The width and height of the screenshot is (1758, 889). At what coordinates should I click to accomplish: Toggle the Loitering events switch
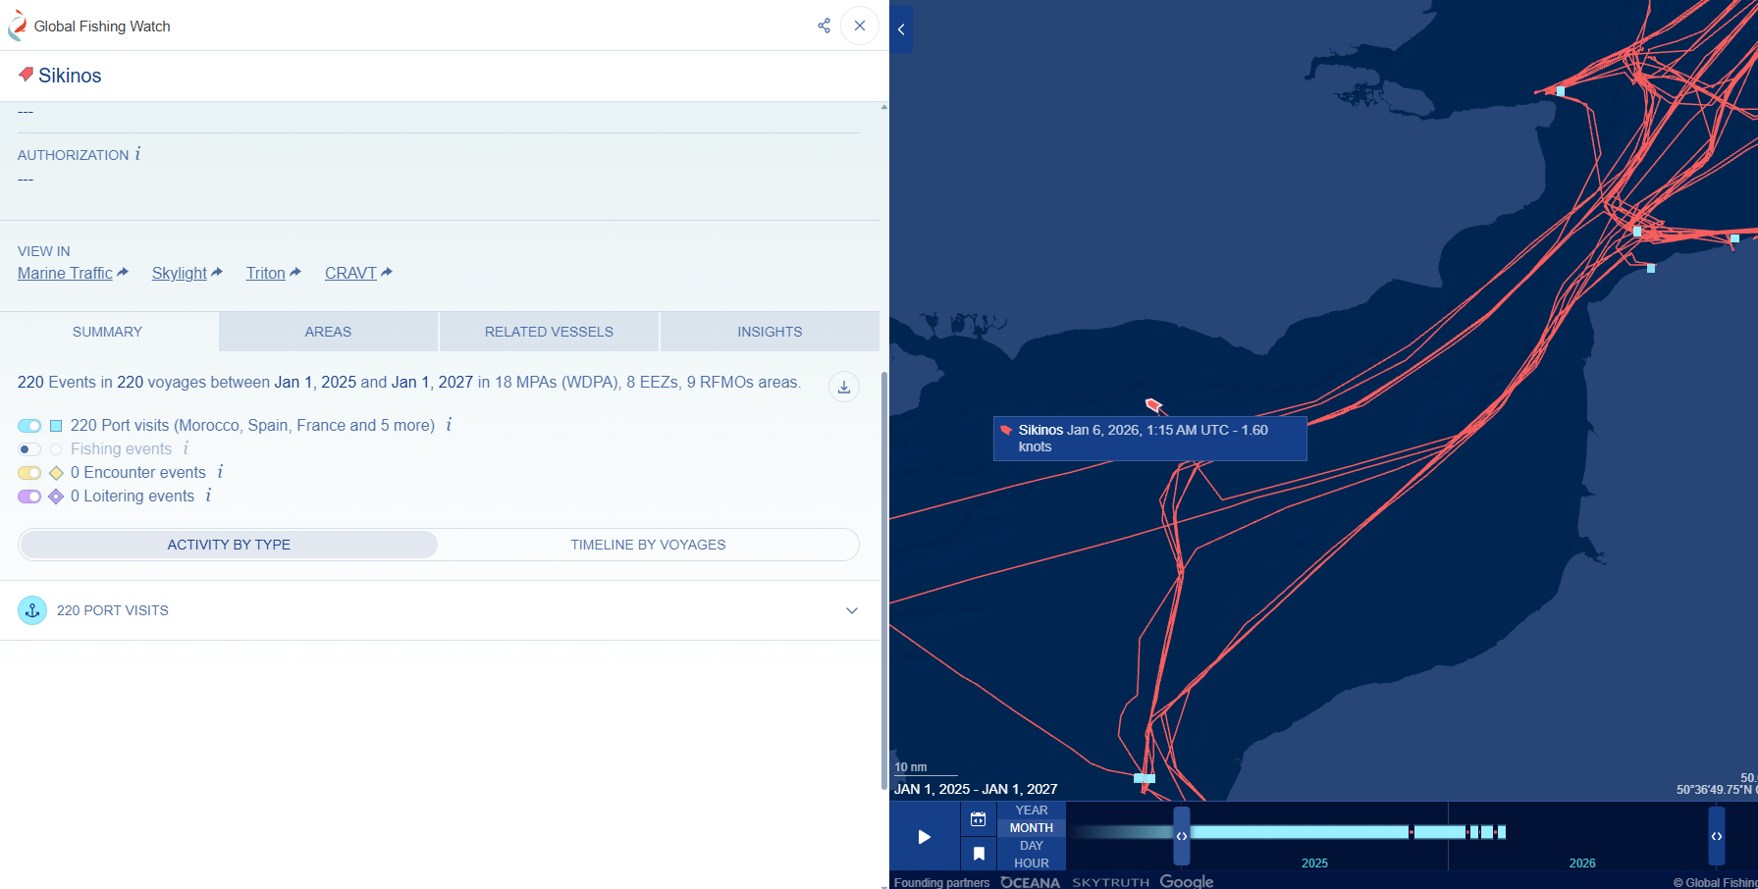pos(29,497)
